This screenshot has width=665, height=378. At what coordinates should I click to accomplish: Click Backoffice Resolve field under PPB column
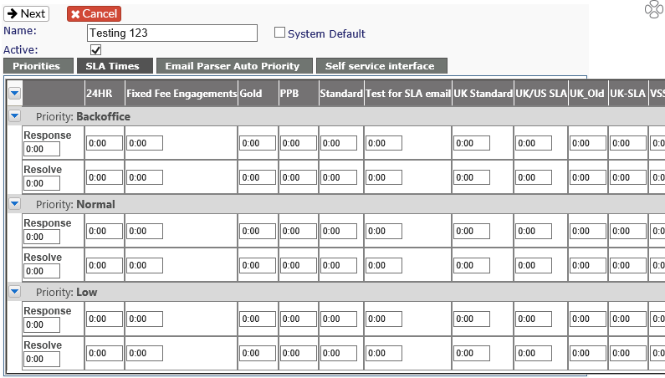pyautogui.click(x=298, y=177)
